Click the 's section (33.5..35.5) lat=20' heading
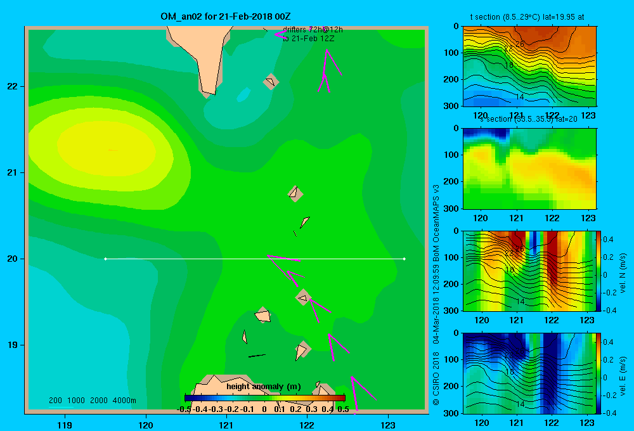Viewport: 634px width, 431px height. 529,119
